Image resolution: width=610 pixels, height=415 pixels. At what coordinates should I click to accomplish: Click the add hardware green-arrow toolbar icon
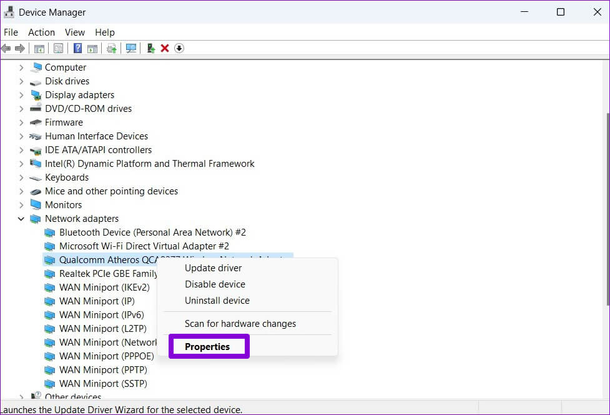click(x=150, y=48)
